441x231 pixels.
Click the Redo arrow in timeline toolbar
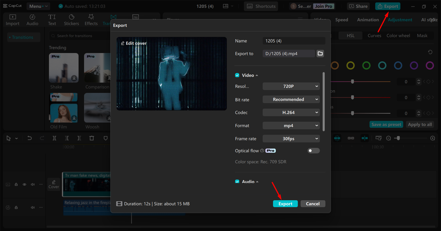(42, 138)
